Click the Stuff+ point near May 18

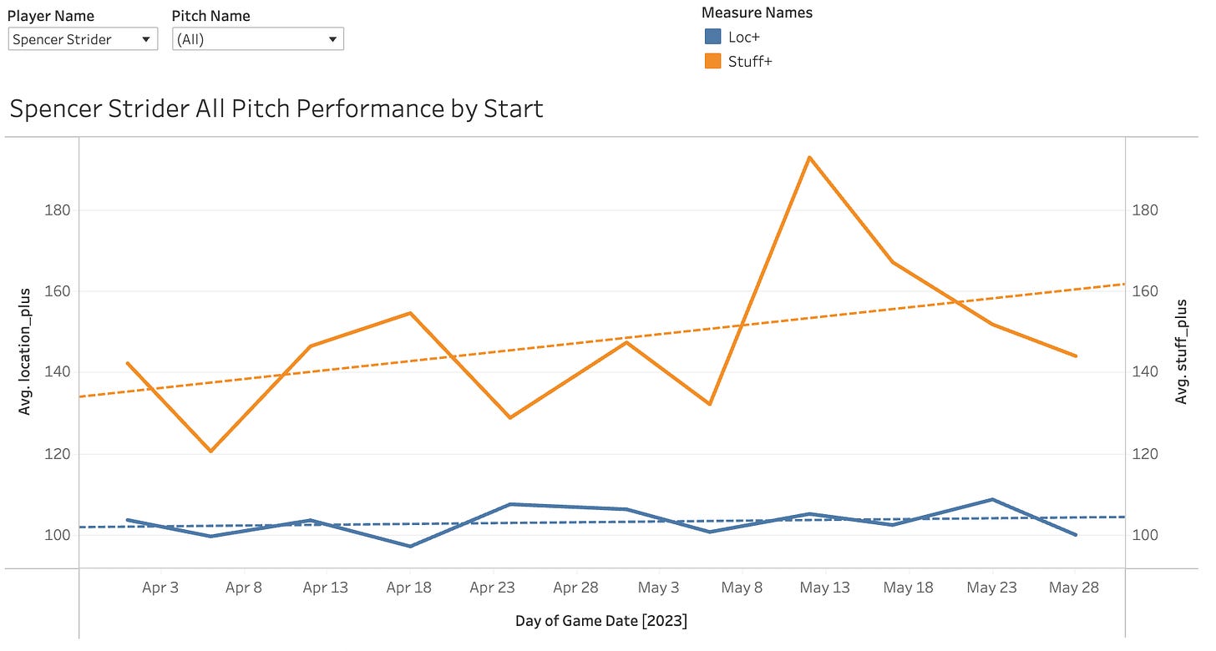coord(893,262)
